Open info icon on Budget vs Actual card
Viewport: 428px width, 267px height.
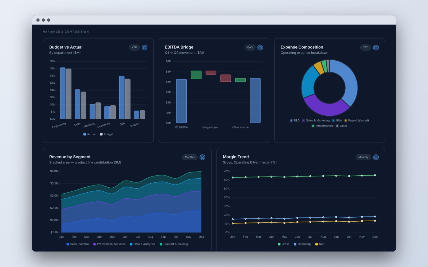pos(144,48)
